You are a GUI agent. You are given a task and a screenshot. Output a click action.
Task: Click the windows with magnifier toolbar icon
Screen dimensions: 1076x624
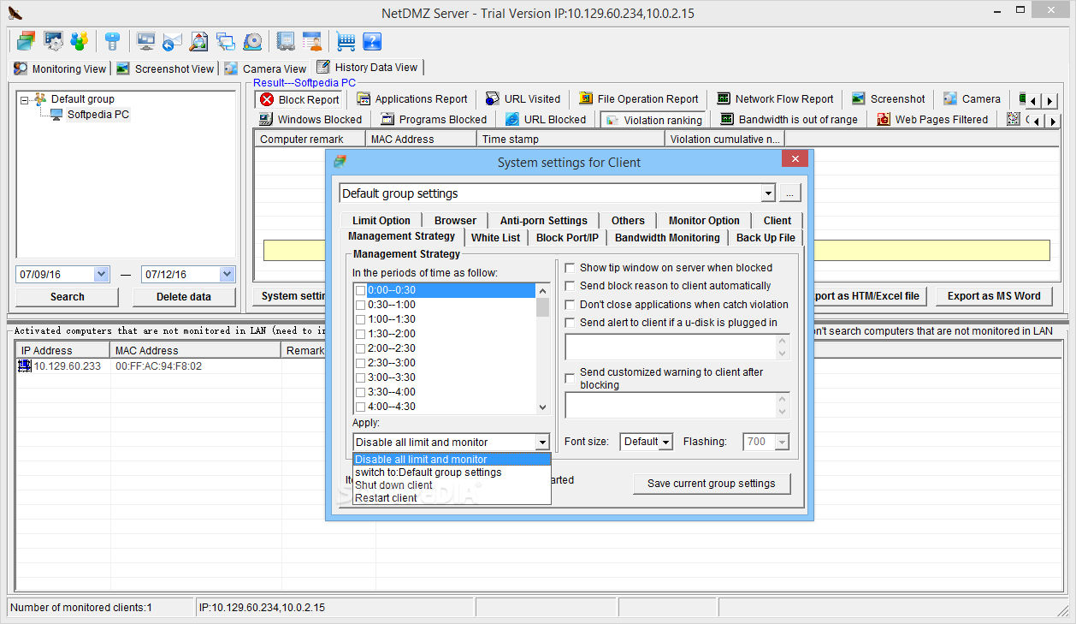[226, 41]
